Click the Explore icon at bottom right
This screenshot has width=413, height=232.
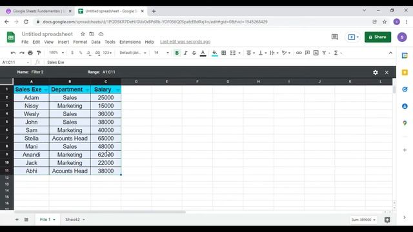(387, 220)
